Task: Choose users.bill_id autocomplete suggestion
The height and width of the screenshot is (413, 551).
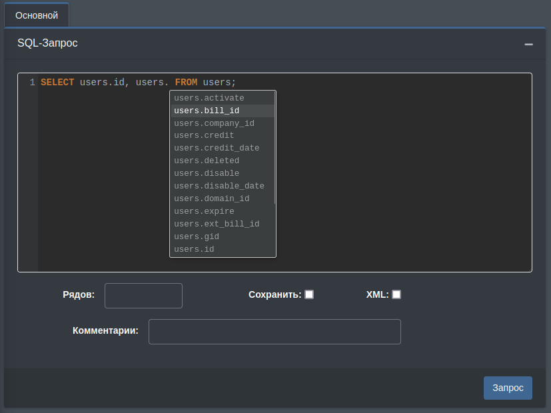Action: point(207,111)
